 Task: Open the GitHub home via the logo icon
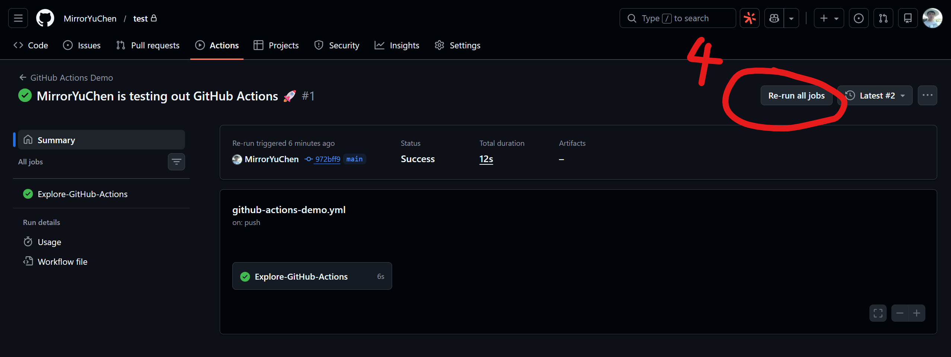point(45,17)
